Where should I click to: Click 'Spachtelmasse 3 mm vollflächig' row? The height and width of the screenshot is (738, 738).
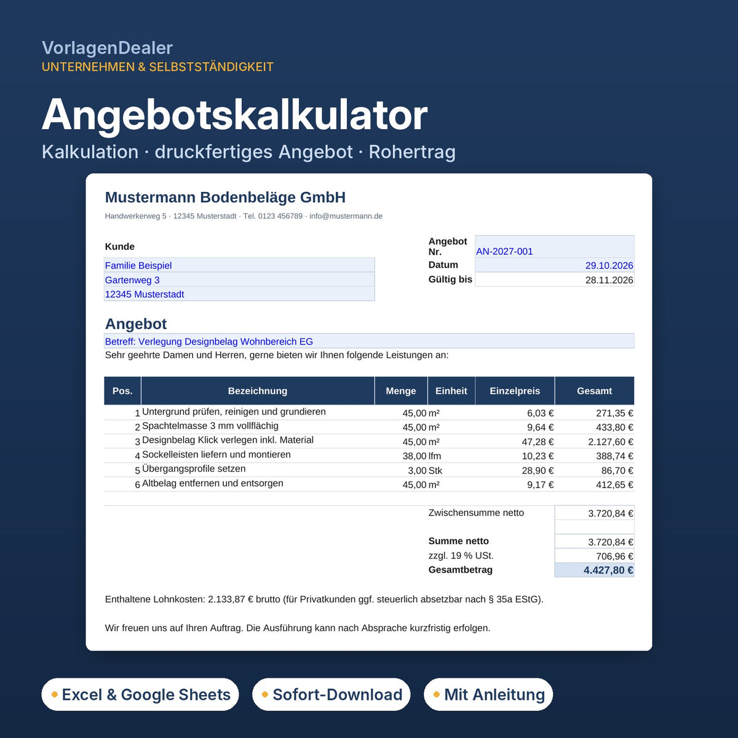coord(369,427)
